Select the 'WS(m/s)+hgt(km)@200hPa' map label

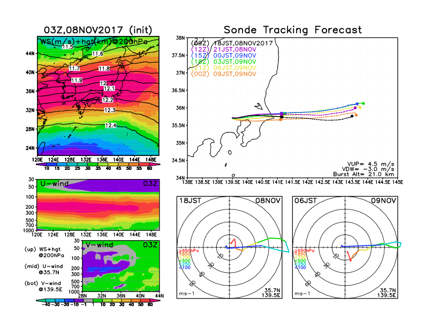[94, 42]
